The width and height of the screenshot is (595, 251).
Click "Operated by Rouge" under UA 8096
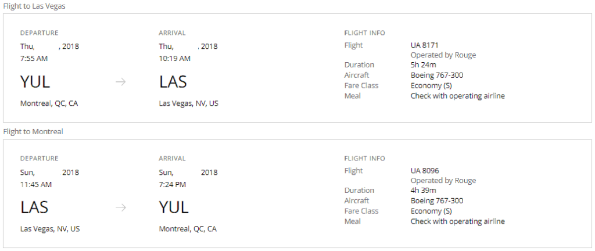tap(443, 181)
